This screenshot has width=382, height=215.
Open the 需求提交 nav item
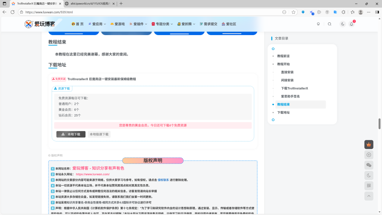[x=208, y=24]
